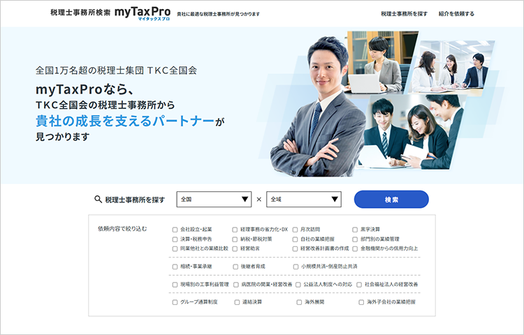The width and height of the screenshot is (524, 335).
Task: Open the 全域 area dropdown
Action: click(x=304, y=199)
